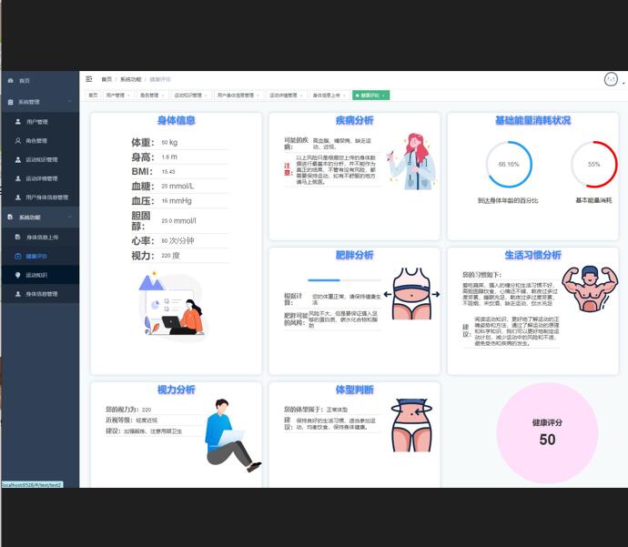The width and height of the screenshot is (628, 547).
Task: Click the 运动详情管理 sidebar icon
Action: (x=18, y=178)
